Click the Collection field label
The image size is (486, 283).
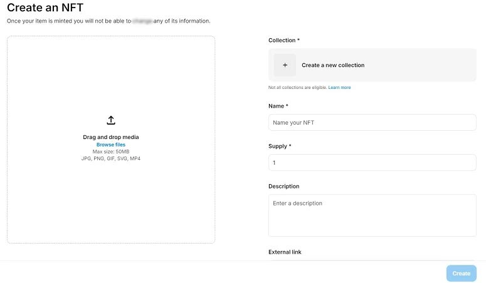(x=283, y=40)
